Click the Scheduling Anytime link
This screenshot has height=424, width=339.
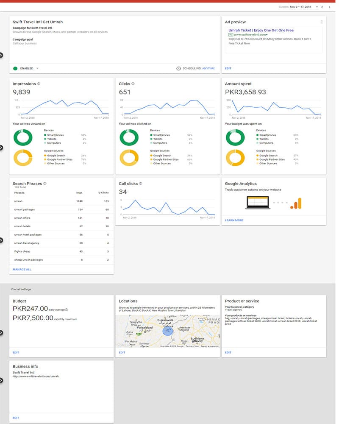click(208, 68)
